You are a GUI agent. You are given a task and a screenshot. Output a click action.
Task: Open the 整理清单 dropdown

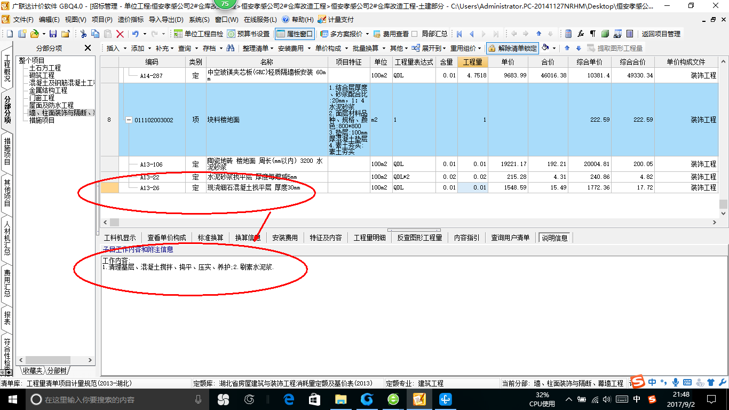point(259,48)
